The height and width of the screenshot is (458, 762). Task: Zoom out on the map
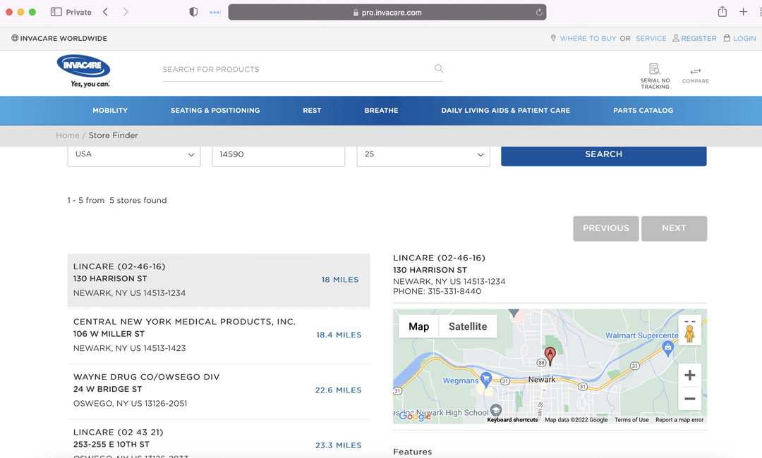(x=689, y=399)
